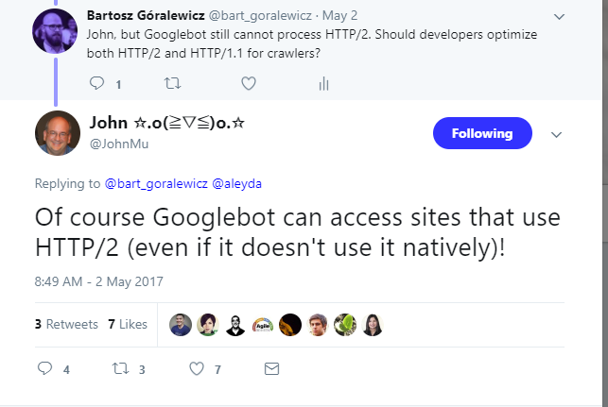Like Bartosz Góralewicz's tweet
The image size is (608, 407).
[248, 83]
